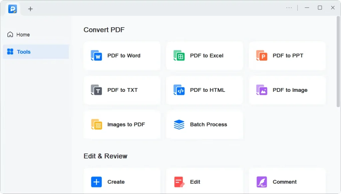
Task: Open the PDF to HTML label
Action: tap(207, 90)
